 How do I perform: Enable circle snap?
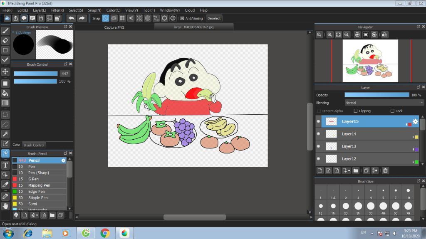pos(148,18)
